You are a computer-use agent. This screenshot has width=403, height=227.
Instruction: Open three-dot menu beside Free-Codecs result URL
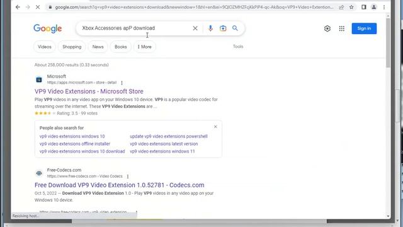[128, 177]
